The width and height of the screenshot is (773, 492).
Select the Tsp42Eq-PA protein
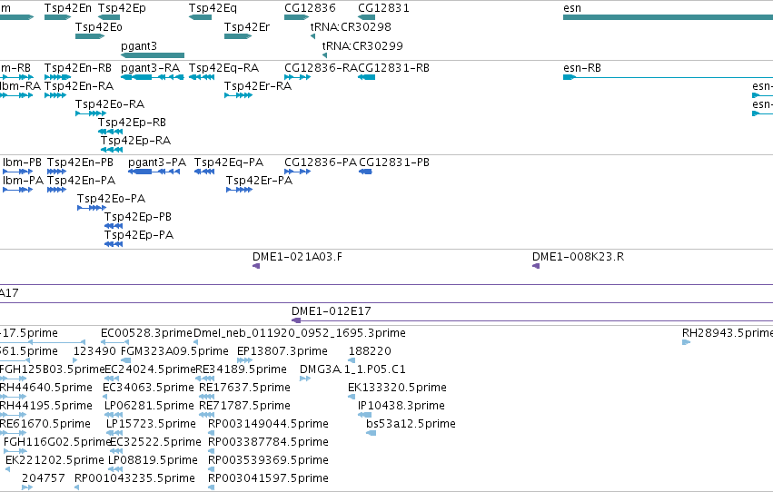pyautogui.click(x=204, y=172)
